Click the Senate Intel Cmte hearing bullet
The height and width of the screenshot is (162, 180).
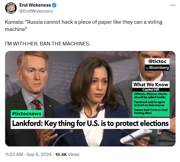pos(151,112)
